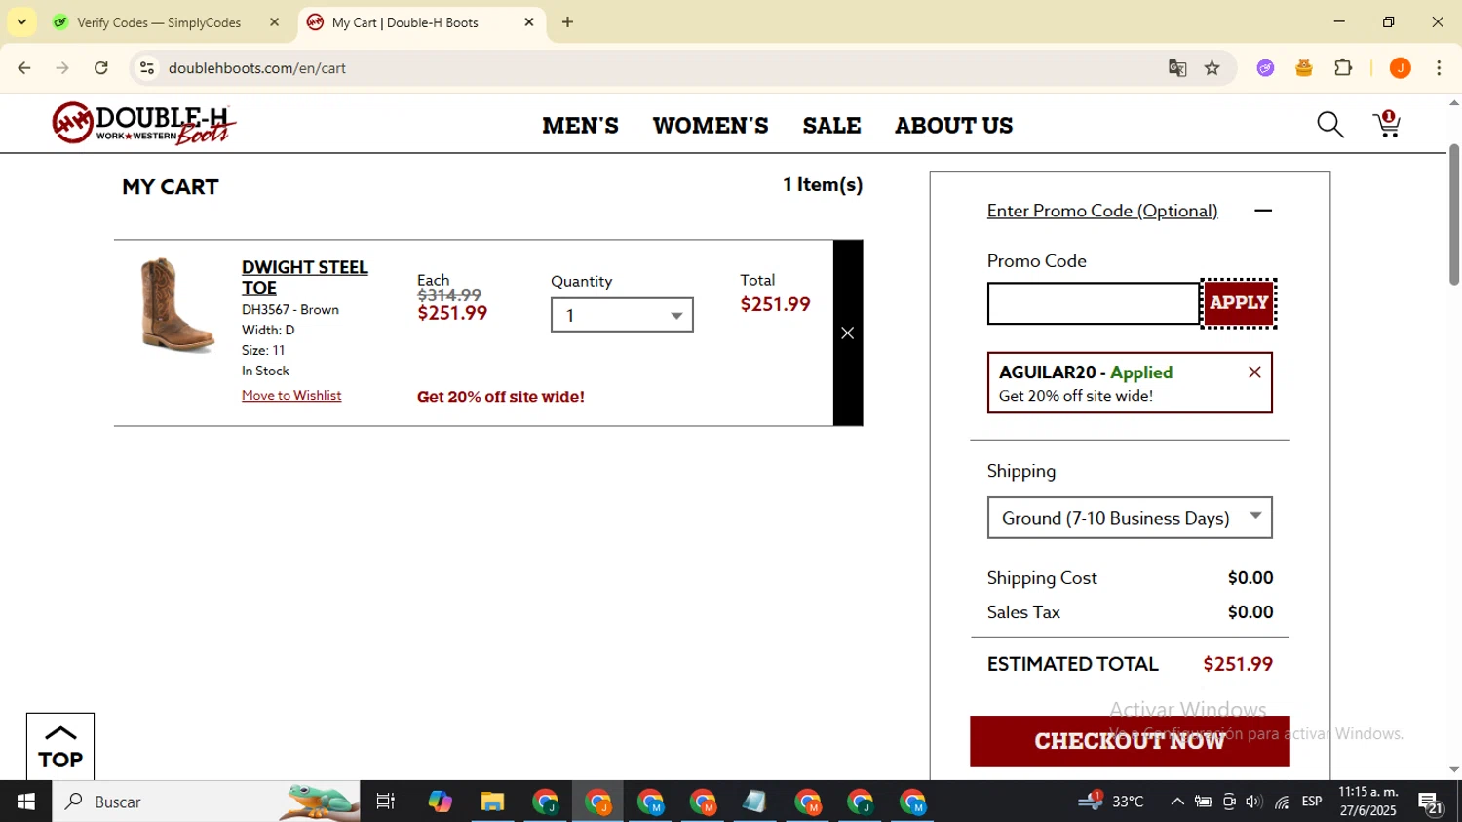Remove Dwight Steel Toe item with X

848,333
